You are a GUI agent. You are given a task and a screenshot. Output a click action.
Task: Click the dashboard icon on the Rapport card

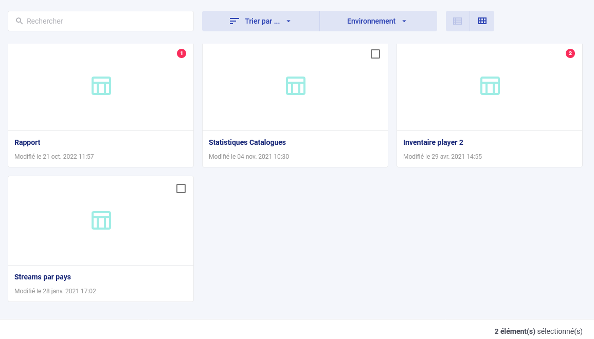click(101, 86)
